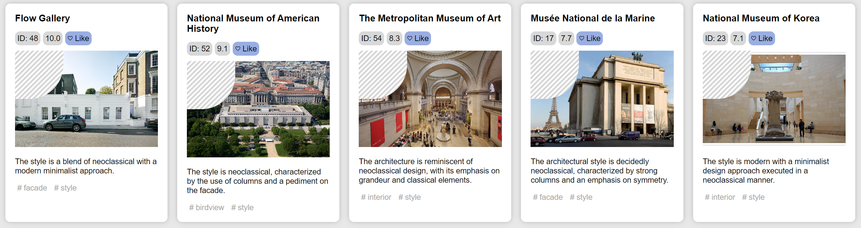Click Like on Musée National de la Marine
The height and width of the screenshot is (228, 861).
click(x=589, y=39)
